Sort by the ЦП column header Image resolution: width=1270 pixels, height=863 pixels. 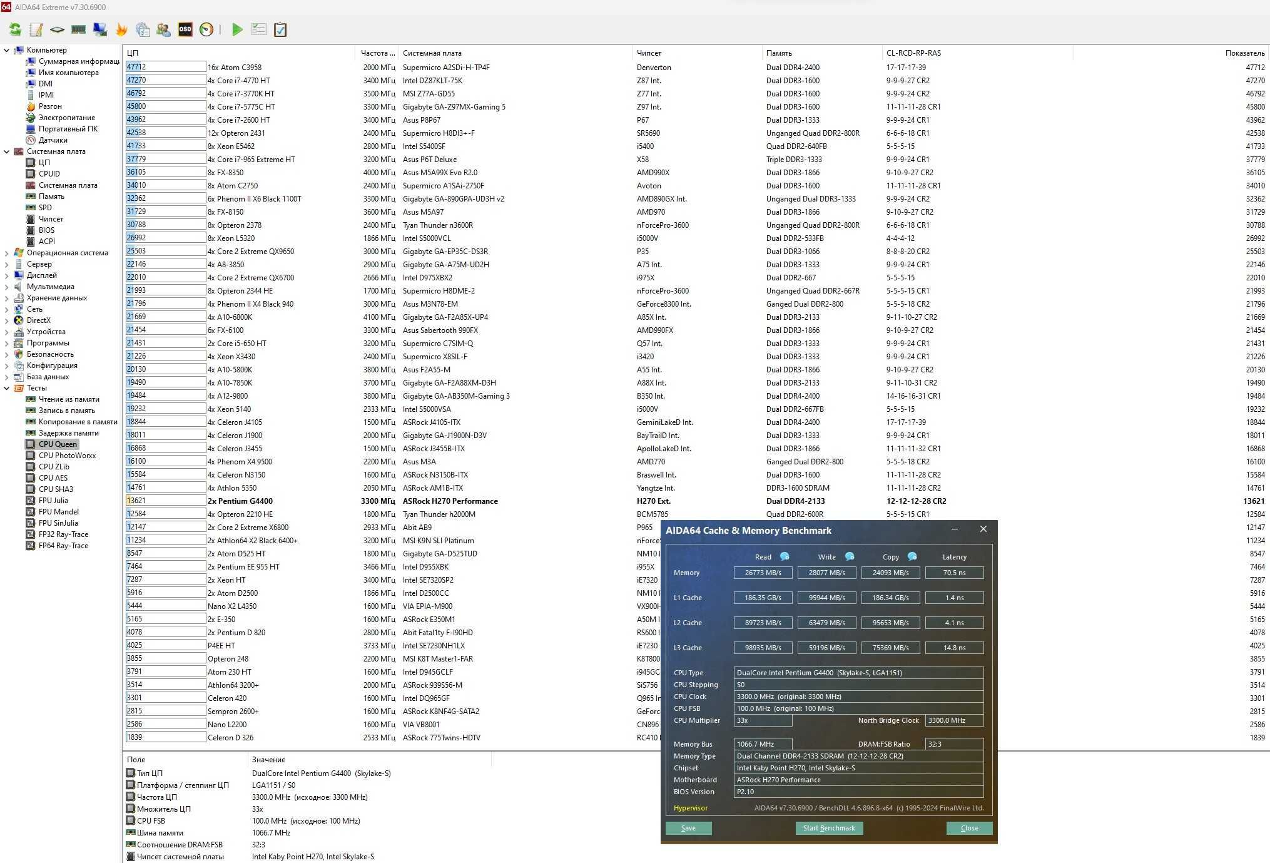coord(239,53)
